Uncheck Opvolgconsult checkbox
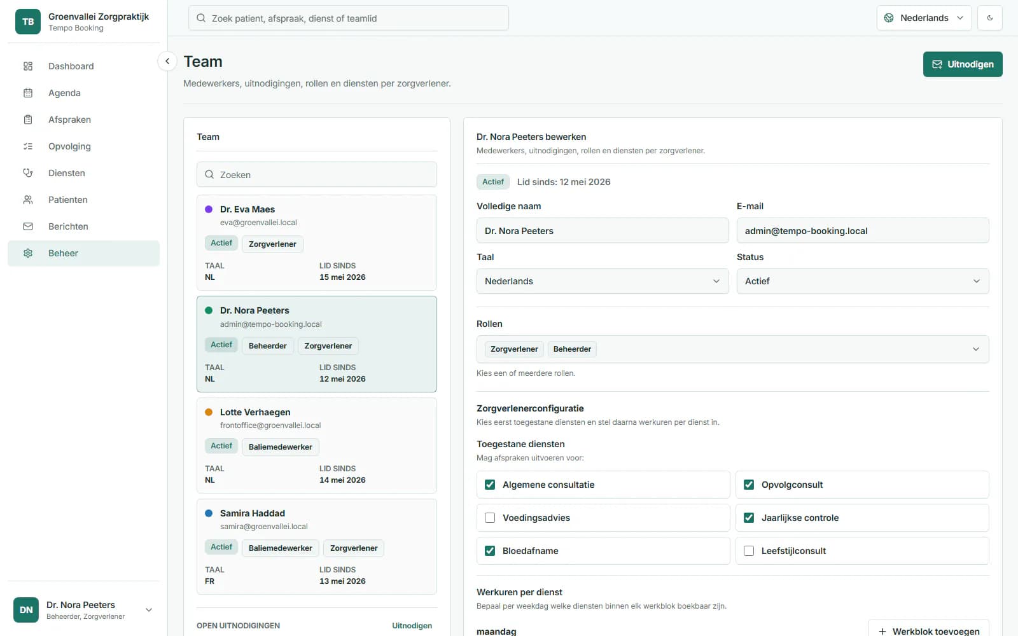Viewport: 1018px width, 636px height. [x=749, y=485]
